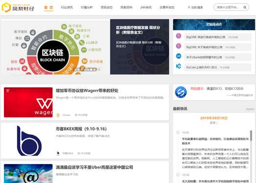The width and height of the screenshot is (256, 183).
Task: Click the second BigONE purple exchange icon
Action: pyautogui.click(x=179, y=46)
